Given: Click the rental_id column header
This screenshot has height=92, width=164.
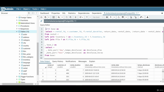Looking at the screenshot, I should [52, 66].
